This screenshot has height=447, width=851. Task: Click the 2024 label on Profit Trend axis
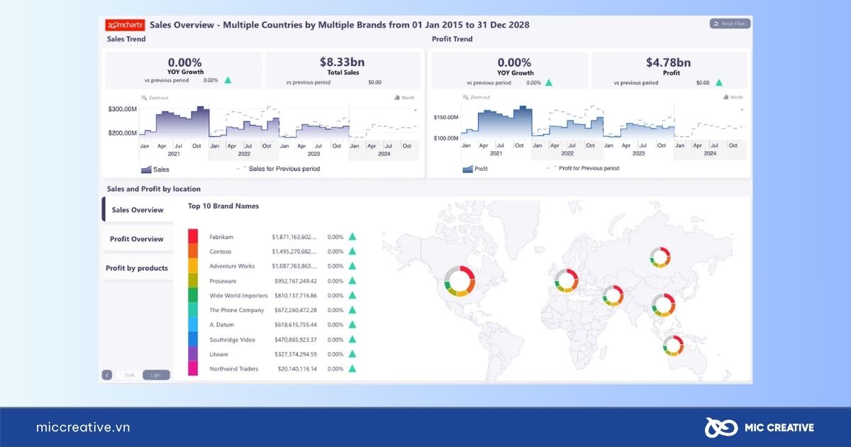point(711,153)
